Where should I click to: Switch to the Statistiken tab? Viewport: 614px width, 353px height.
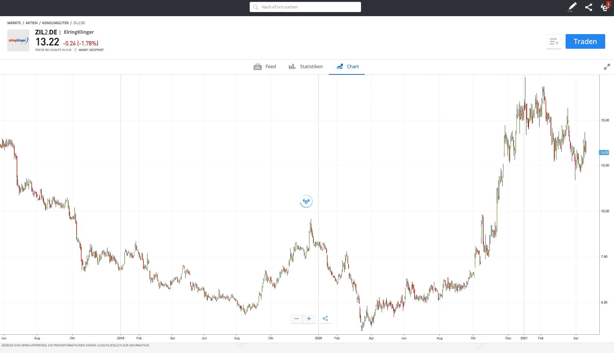coord(306,67)
